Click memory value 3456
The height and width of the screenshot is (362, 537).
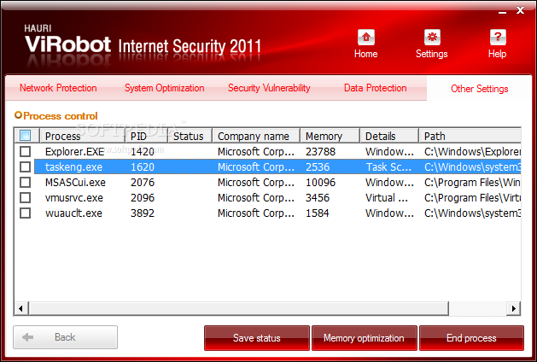pos(318,197)
